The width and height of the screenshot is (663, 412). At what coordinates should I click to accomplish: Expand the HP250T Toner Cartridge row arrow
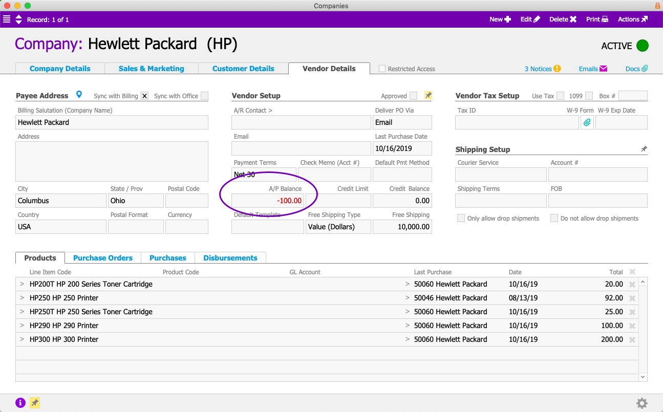coord(22,312)
